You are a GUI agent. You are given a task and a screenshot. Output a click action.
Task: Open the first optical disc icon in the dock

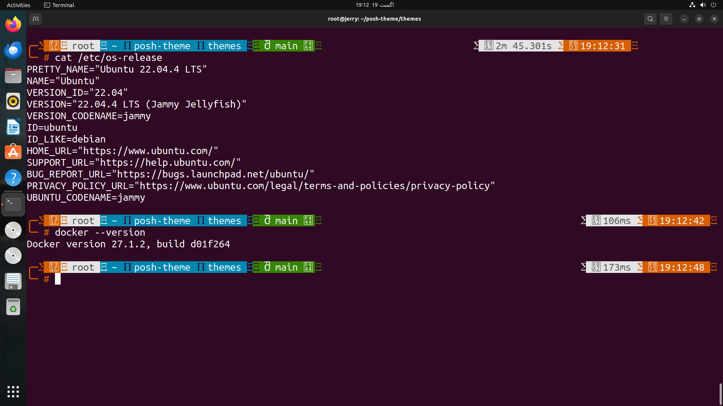coord(13,230)
